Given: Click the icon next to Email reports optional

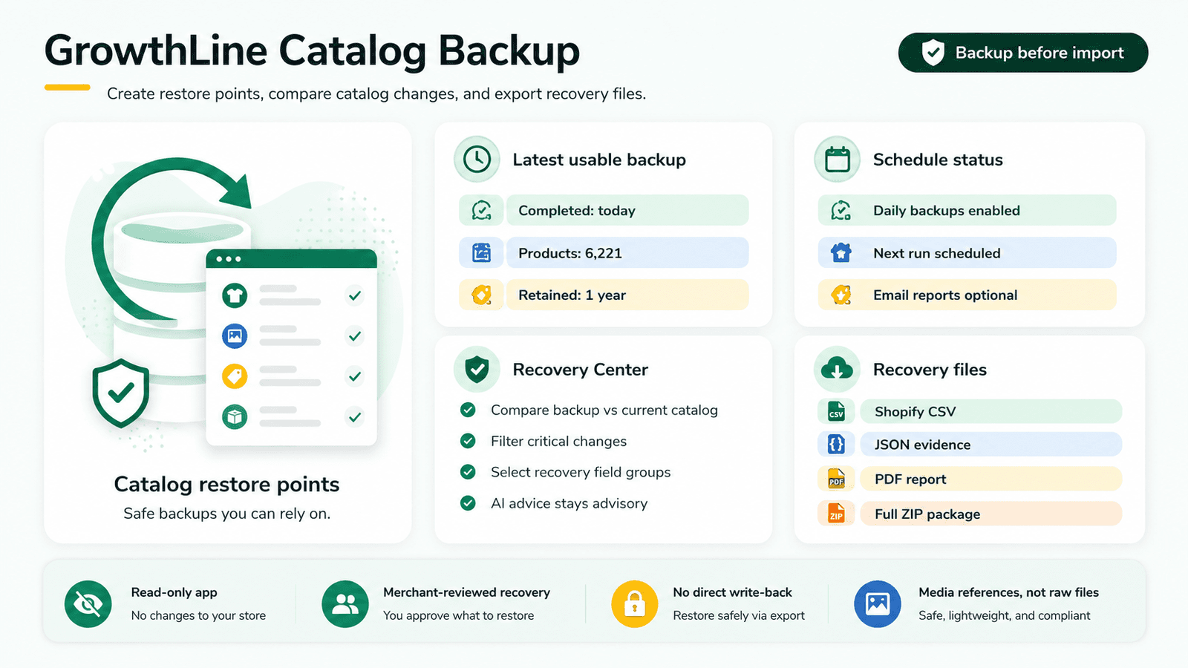Looking at the screenshot, I should click(841, 295).
